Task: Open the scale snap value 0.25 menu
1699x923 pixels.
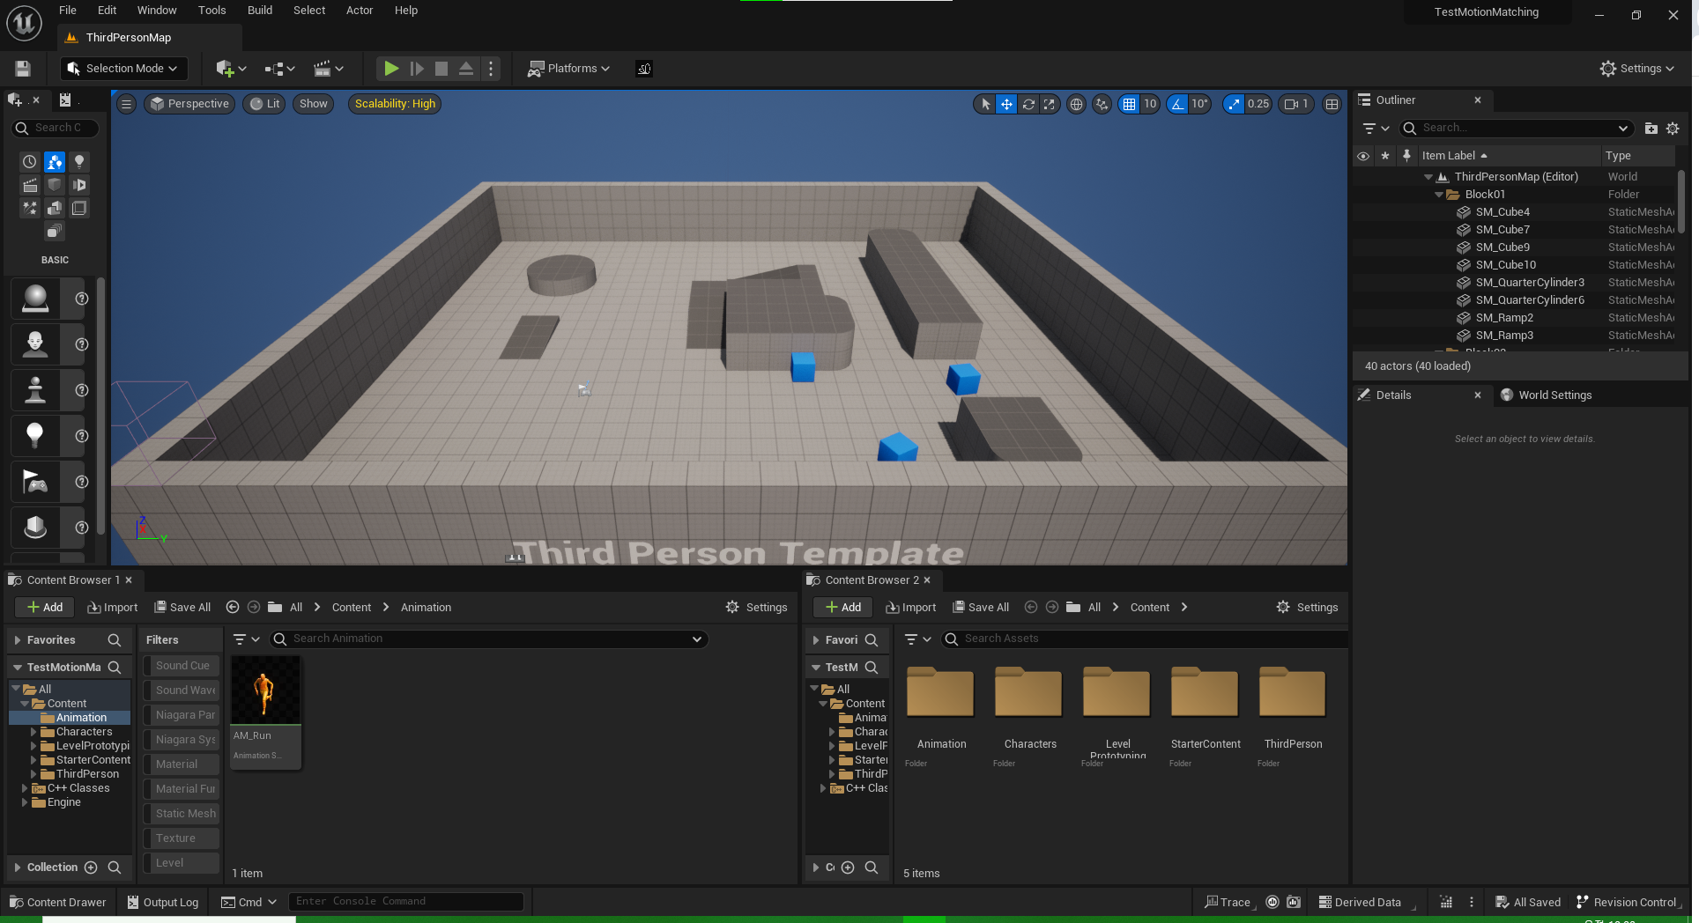Action: tap(1258, 104)
